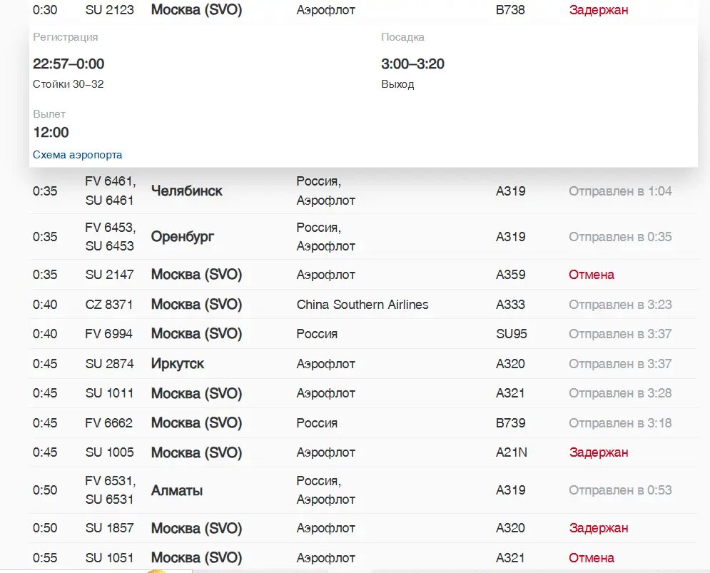Click the Отправлен в 0:53 status

tap(620, 490)
